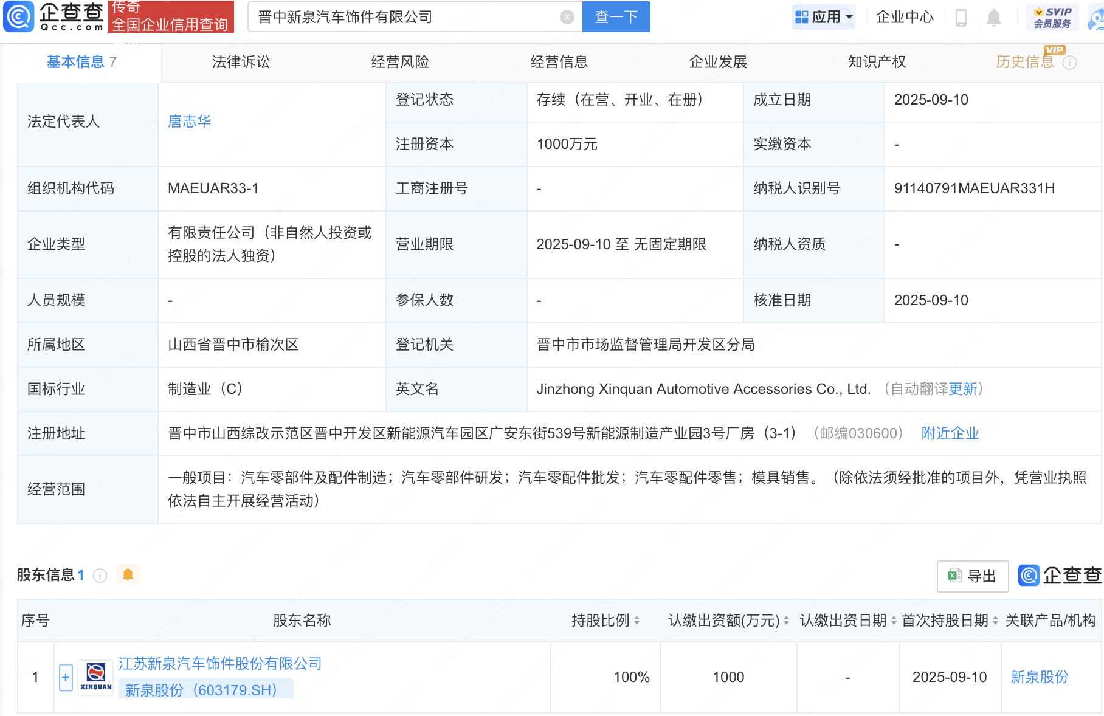Open 江苏新泉汽车饰件股份有限公司 shareholder link
The image size is (1104, 716).
point(220,664)
